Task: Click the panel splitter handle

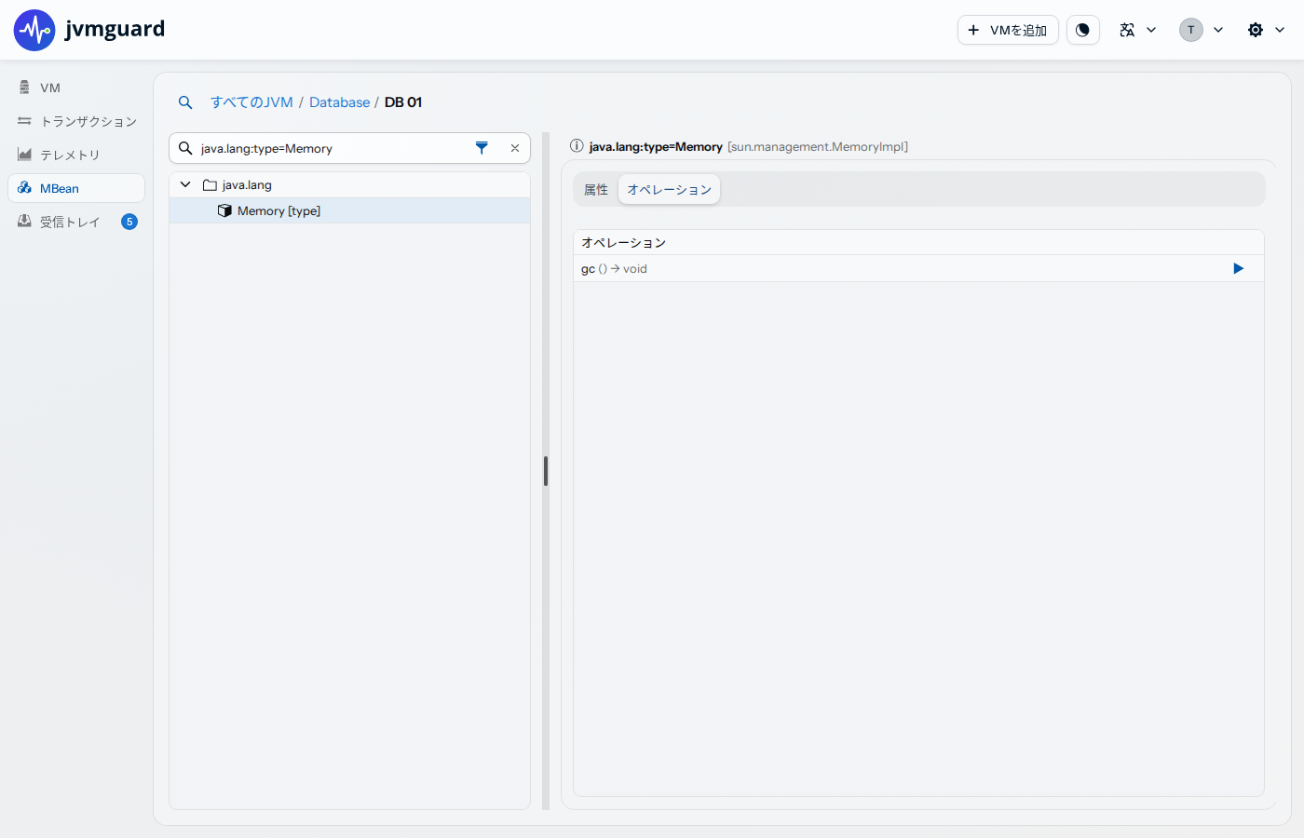Action: 546,471
